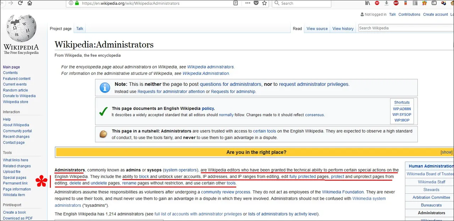Screen dimensions: 454x221
Task: Open Special pages link
Action: click(15, 177)
